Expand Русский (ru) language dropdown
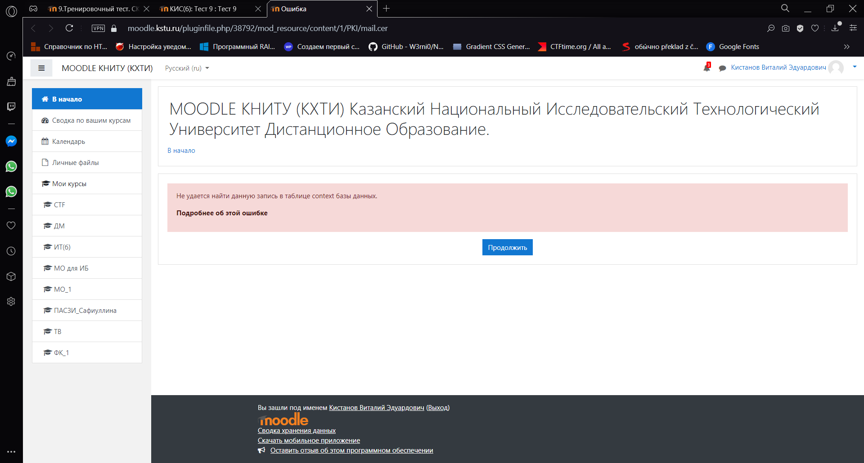The width and height of the screenshot is (864, 463). [x=187, y=68]
